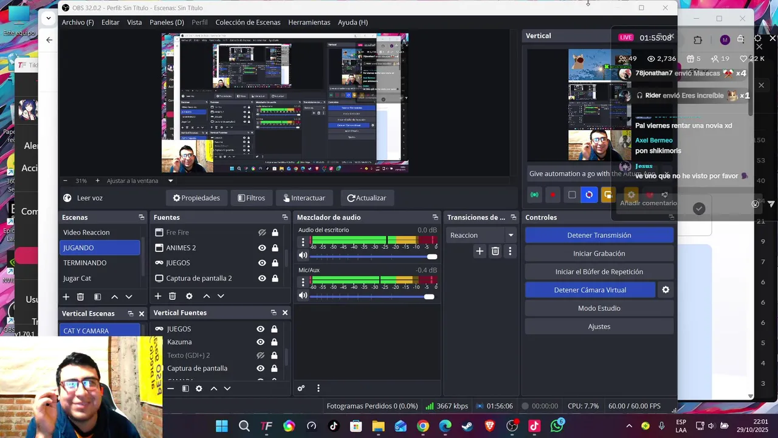Screen dimensions: 778x438
Task: Hide Captura de pantalla 2 source
Action: click(262, 278)
